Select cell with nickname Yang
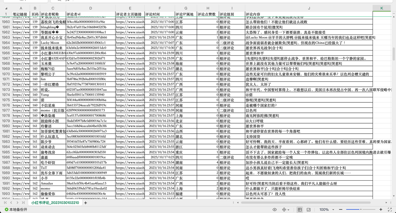Viewport: 396px width, 213px height. pos(53,95)
